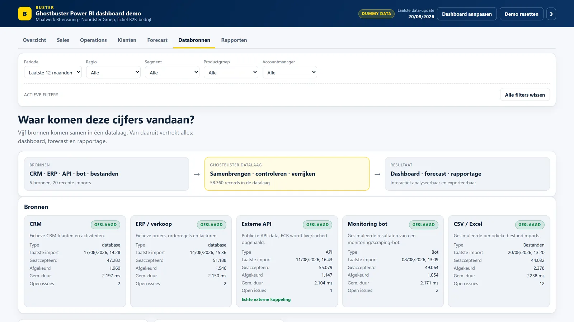
Task: Switch to the Rapporten tab
Action: point(234,40)
